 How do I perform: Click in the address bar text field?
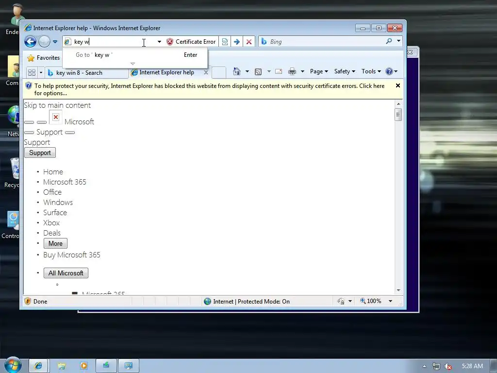(x=114, y=42)
